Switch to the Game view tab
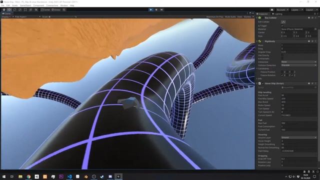320x180 pixels. coord(6,13)
